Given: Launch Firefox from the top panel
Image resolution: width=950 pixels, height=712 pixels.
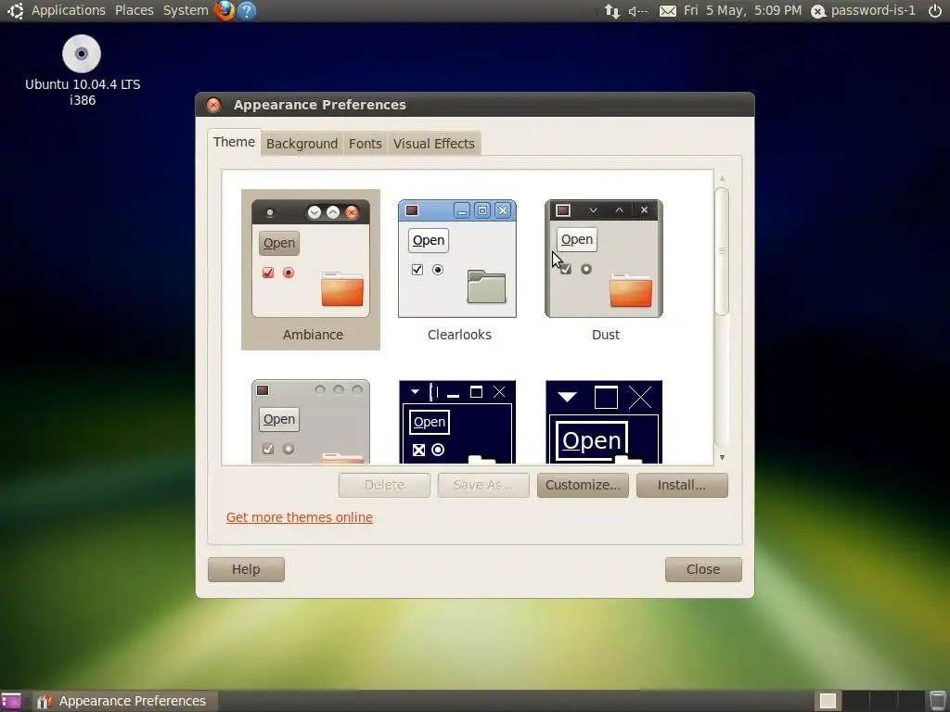Looking at the screenshot, I should pyautogui.click(x=225, y=10).
